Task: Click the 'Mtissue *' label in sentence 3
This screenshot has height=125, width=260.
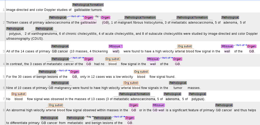Action: [116, 46]
